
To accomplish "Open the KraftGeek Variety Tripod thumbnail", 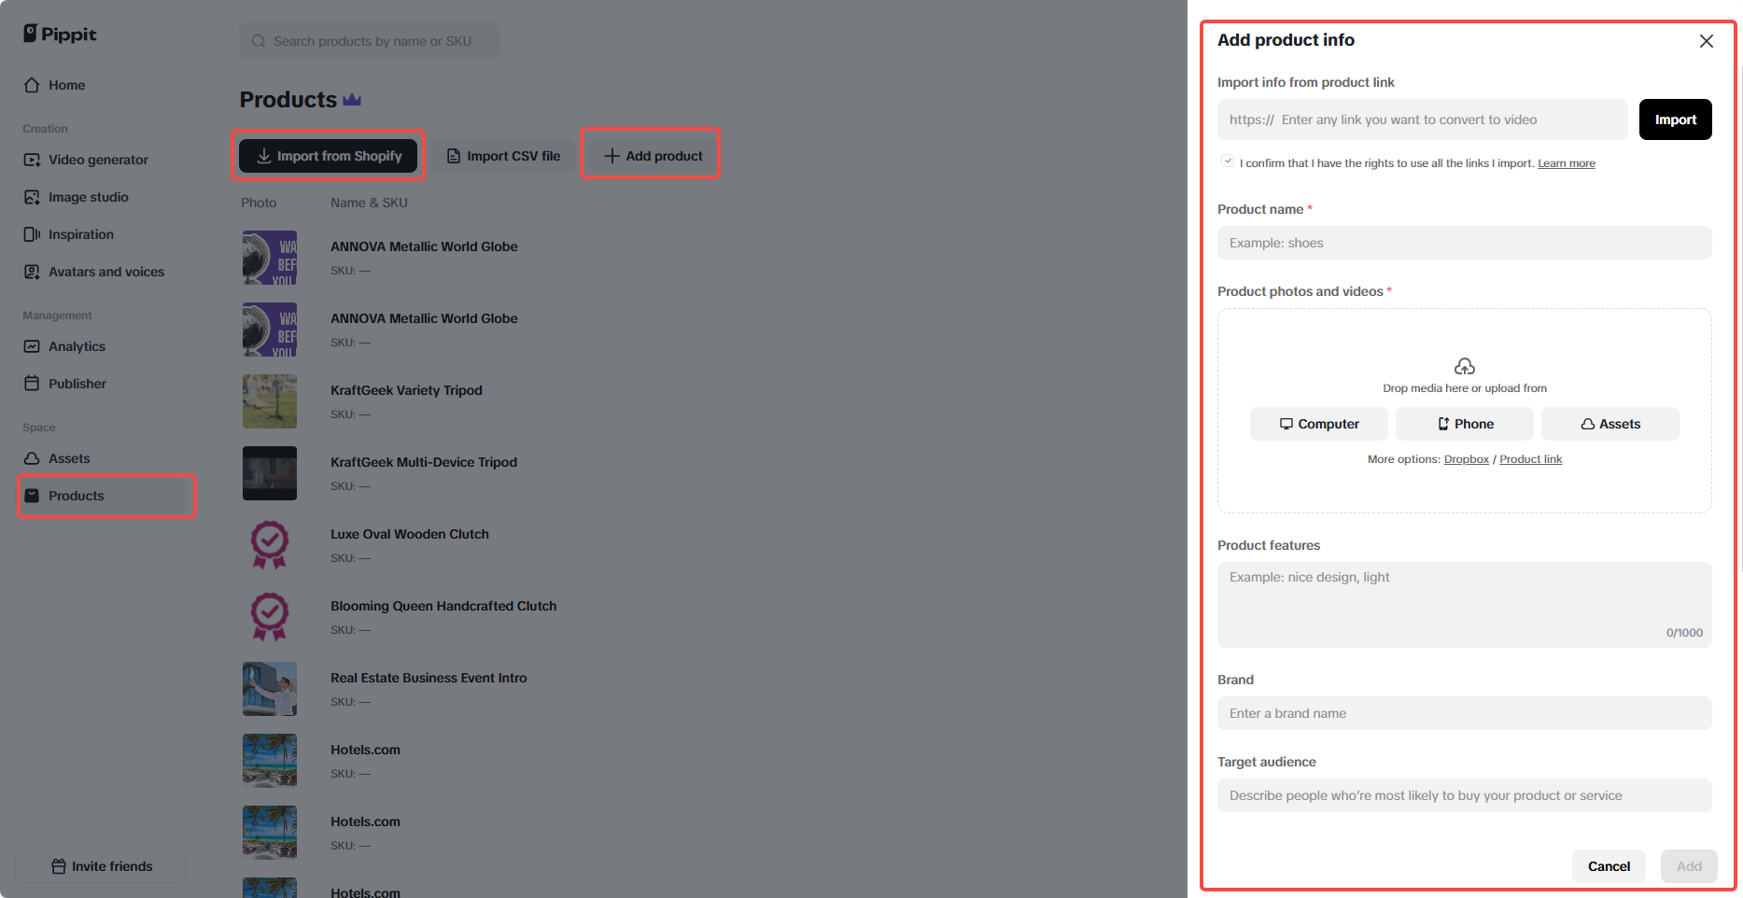I will click(270, 401).
